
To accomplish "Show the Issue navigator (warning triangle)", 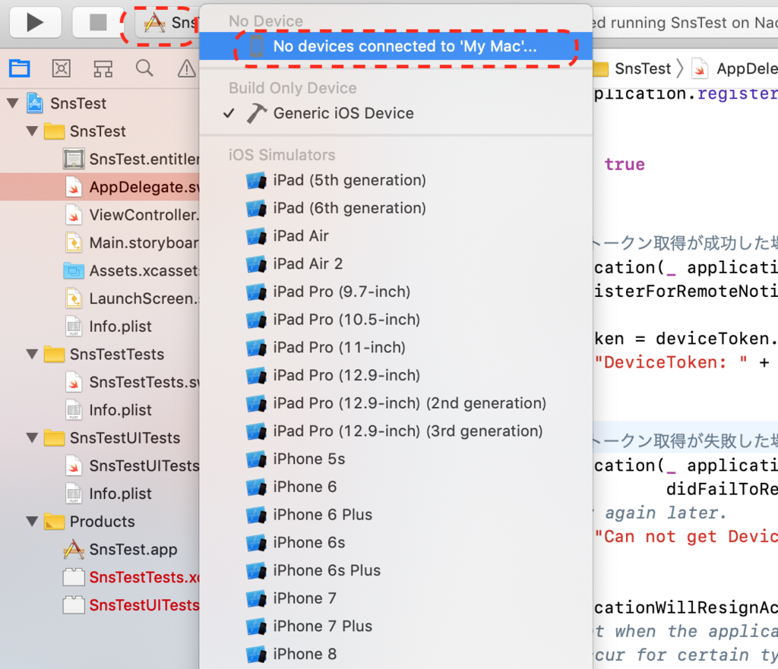I will point(187,68).
